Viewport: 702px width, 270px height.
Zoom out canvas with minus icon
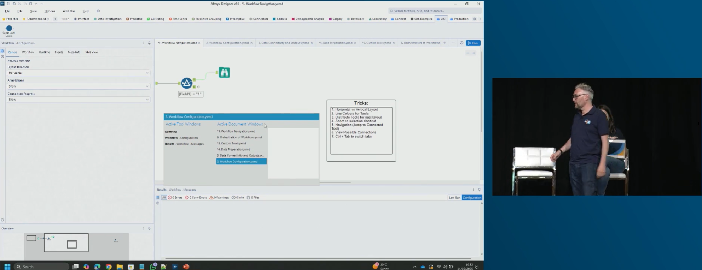468,53
